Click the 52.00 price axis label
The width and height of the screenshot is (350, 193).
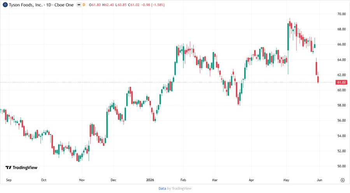[x=341, y=151]
